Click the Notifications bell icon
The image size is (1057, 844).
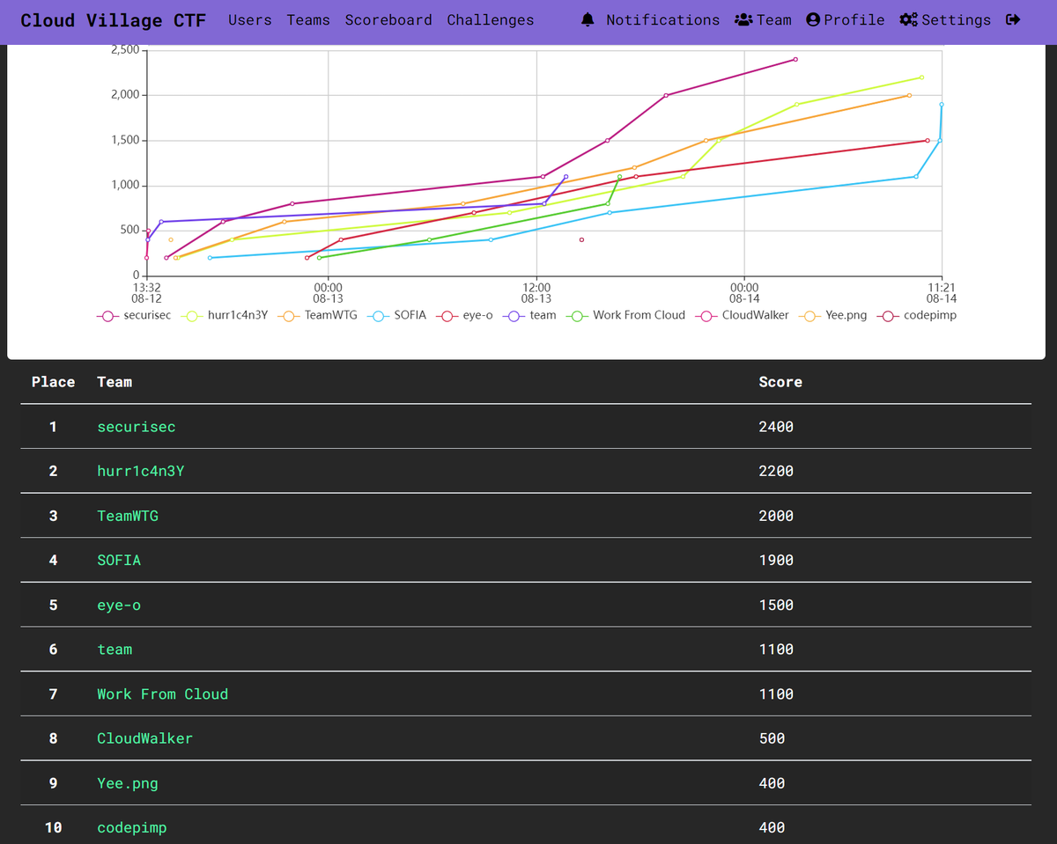pyautogui.click(x=588, y=19)
